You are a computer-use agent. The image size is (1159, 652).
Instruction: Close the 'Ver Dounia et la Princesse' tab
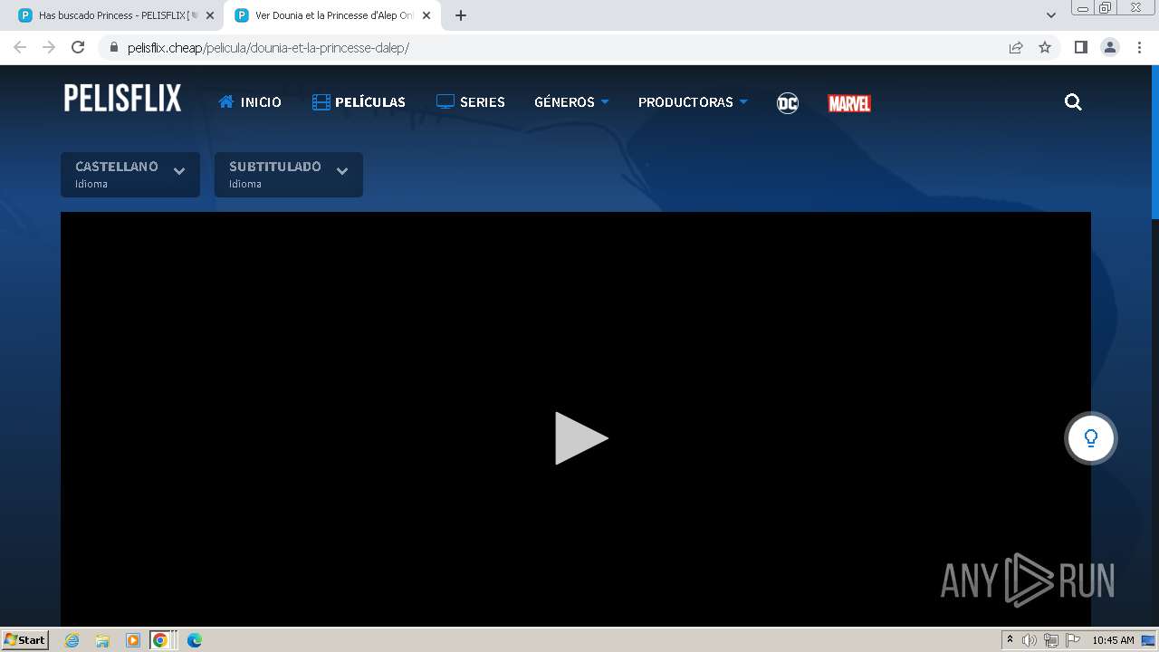[x=426, y=15]
